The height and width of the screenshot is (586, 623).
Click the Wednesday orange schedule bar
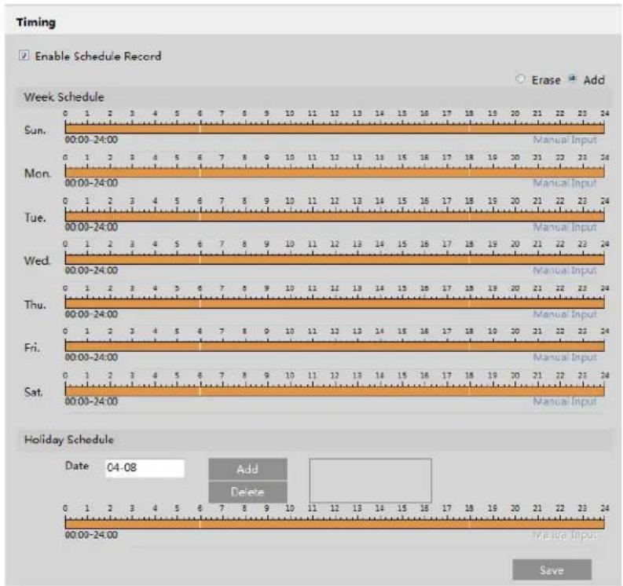(335, 260)
